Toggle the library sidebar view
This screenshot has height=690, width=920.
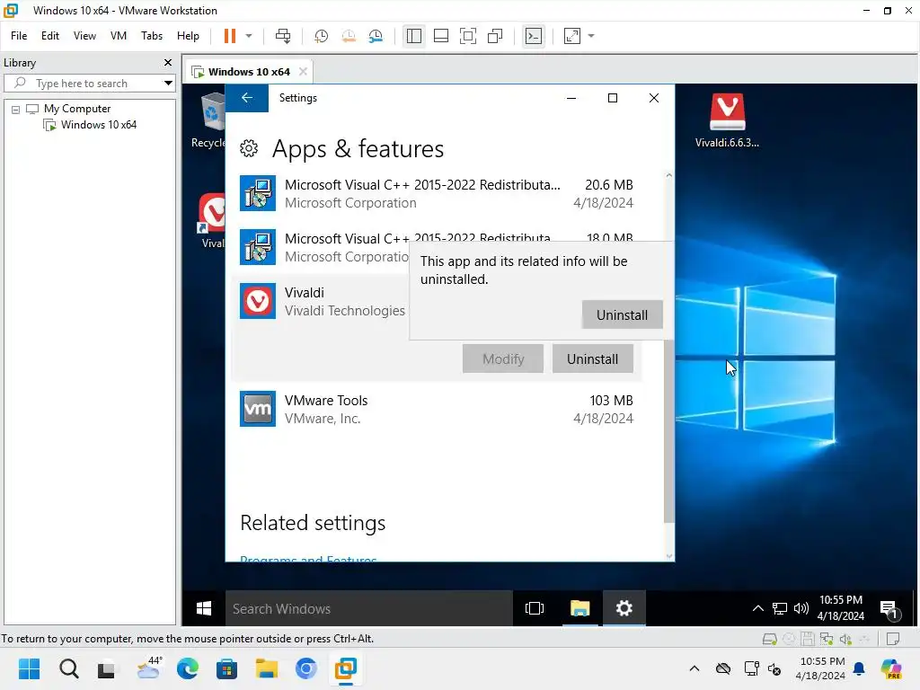413,36
